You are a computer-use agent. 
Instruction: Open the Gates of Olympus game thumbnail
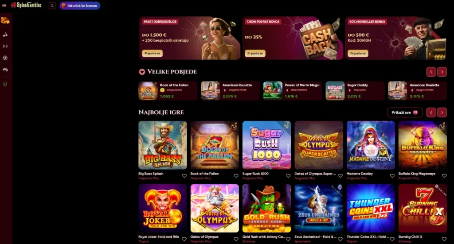pyautogui.click(x=215, y=208)
